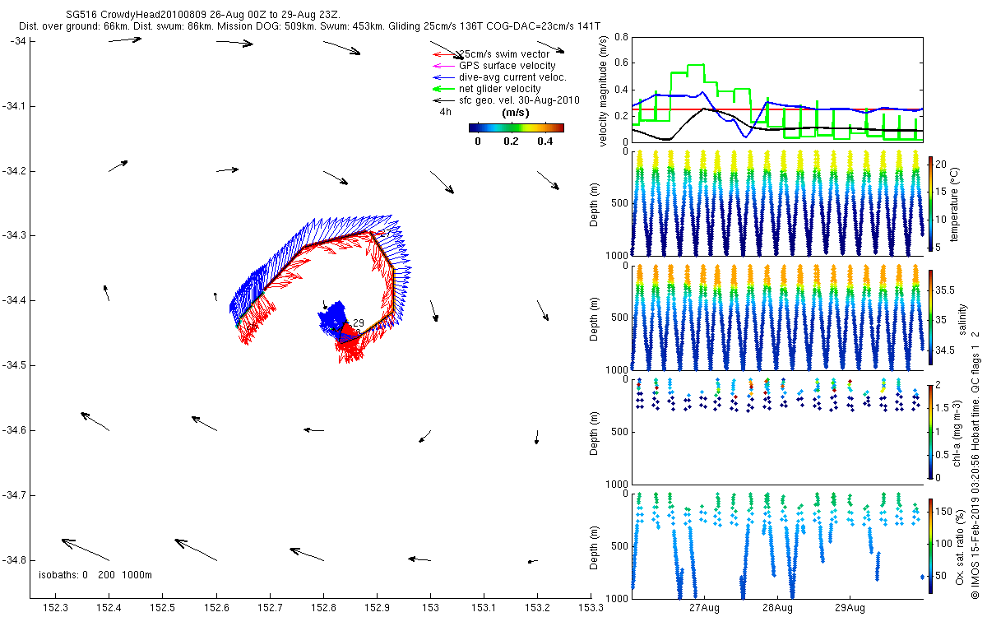The width and height of the screenshot is (987, 617).
Task: Click the '152.3' longitude tick label
Action: (x=56, y=608)
